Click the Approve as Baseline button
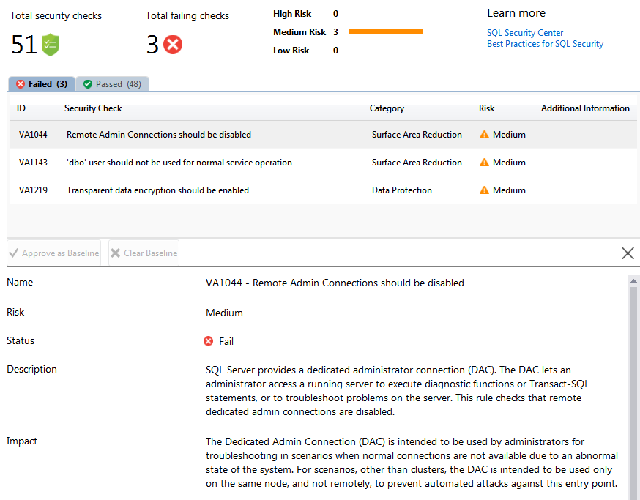 click(53, 253)
